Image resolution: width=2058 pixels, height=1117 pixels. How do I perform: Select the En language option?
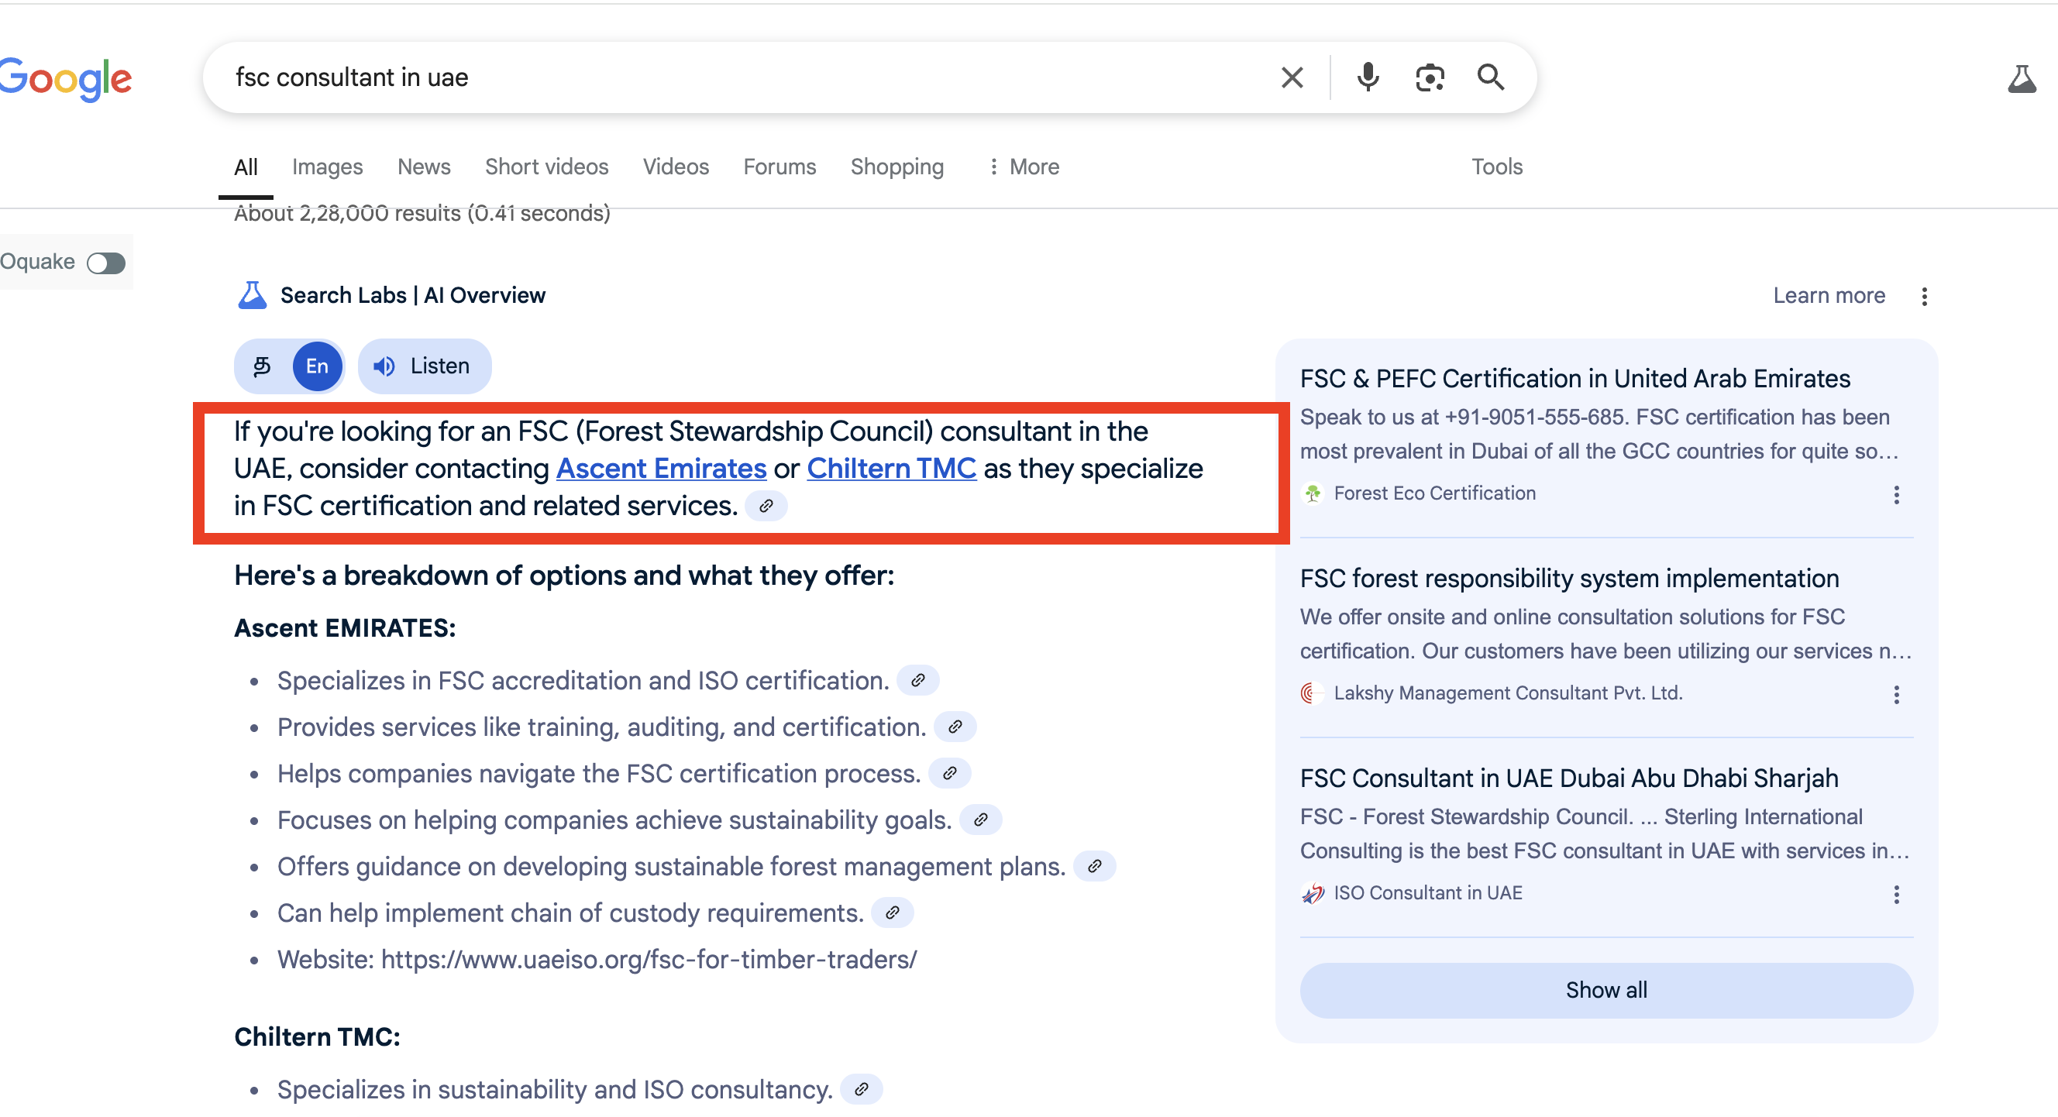pyautogui.click(x=317, y=366)
